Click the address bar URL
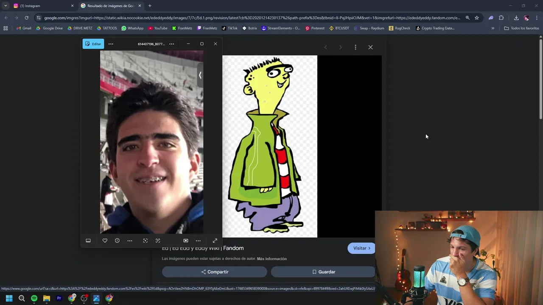The height and width of the screenshot is (305, 543). 252,18
